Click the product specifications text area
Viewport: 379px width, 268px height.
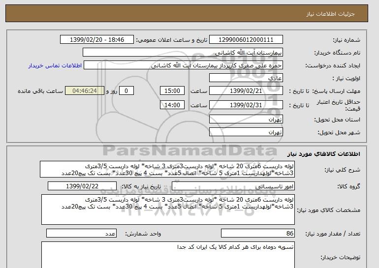[168, 209]
